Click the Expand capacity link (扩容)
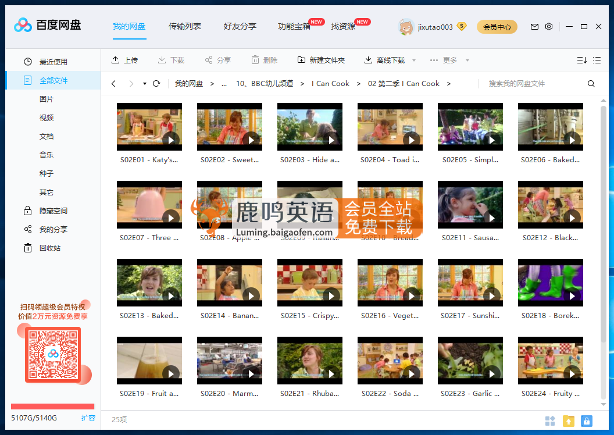 88,418
